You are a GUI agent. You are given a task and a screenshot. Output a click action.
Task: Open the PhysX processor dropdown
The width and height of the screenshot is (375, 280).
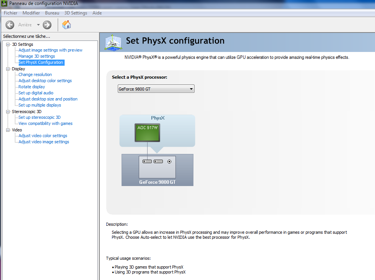point(156,89)
